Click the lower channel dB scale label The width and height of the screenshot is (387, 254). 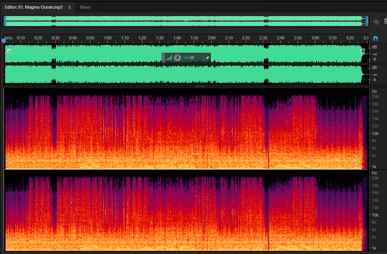[374, 68]
